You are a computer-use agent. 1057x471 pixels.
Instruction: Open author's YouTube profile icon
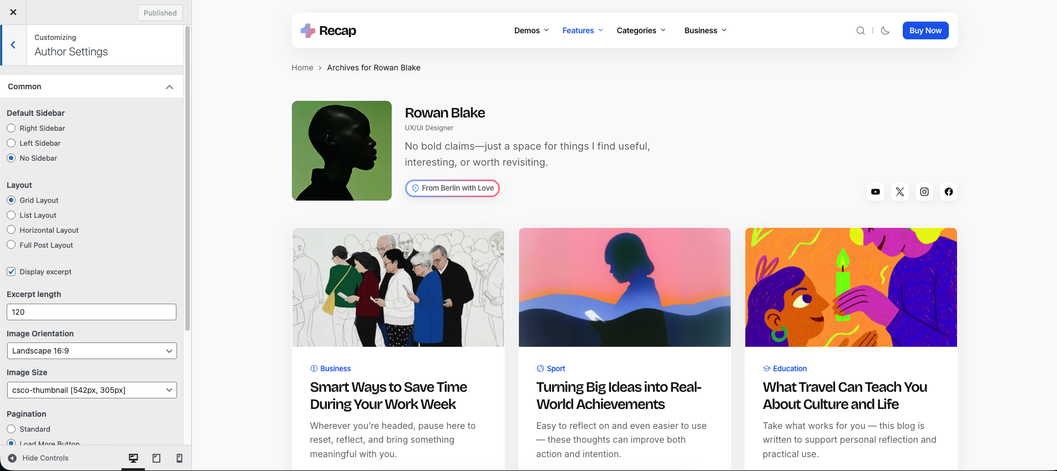point(876,192)
